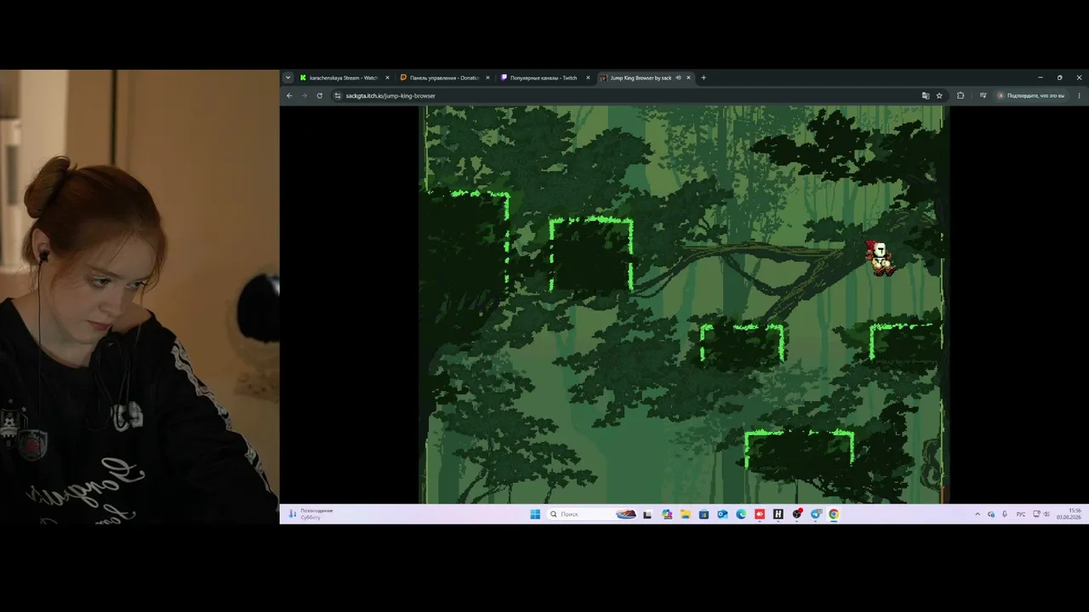Open a new browser tab
This screenshot has width=1089, height=612.
pos(703,77)
